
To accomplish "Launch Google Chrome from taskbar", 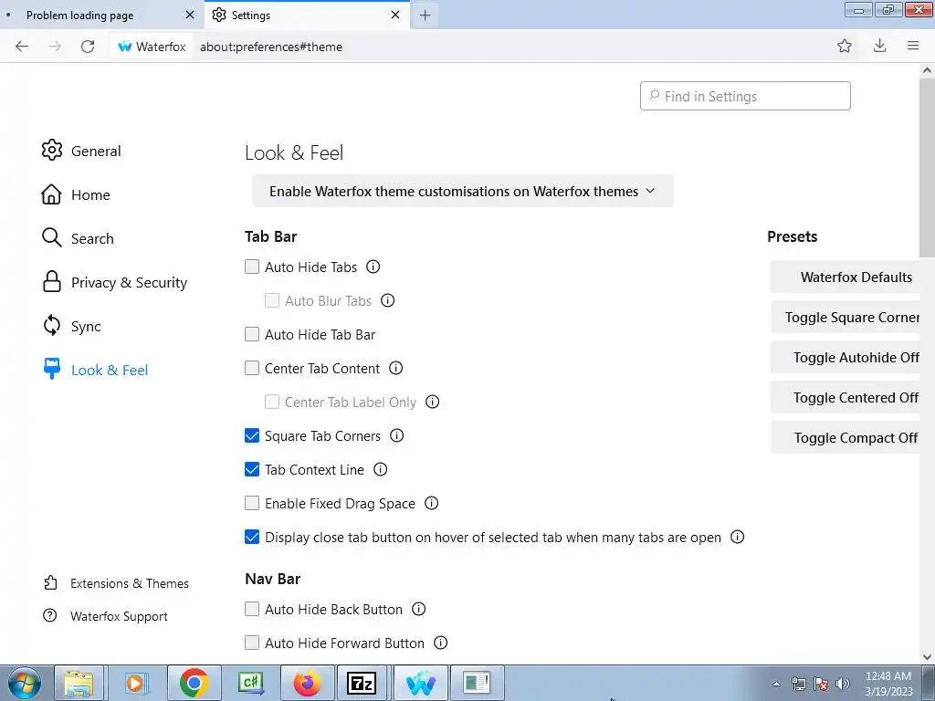I will click(194, 683).
